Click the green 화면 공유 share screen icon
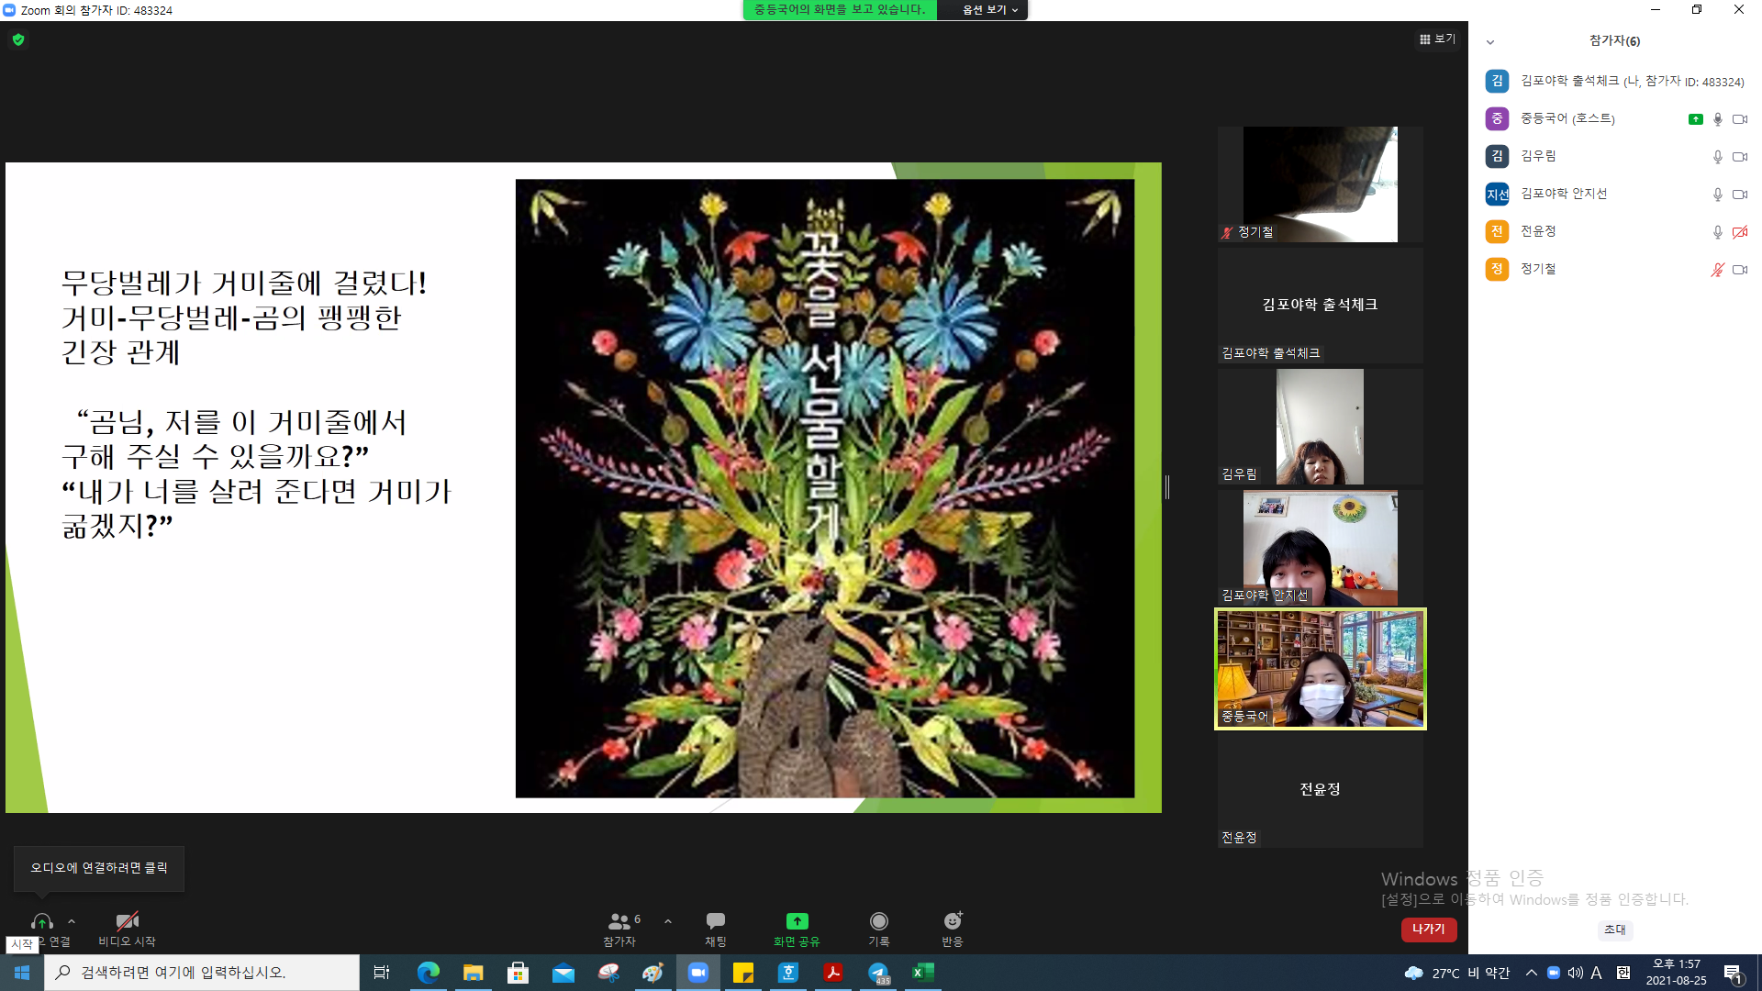Viewport: 1762px width, 991px height. click(x=797, y=920)
